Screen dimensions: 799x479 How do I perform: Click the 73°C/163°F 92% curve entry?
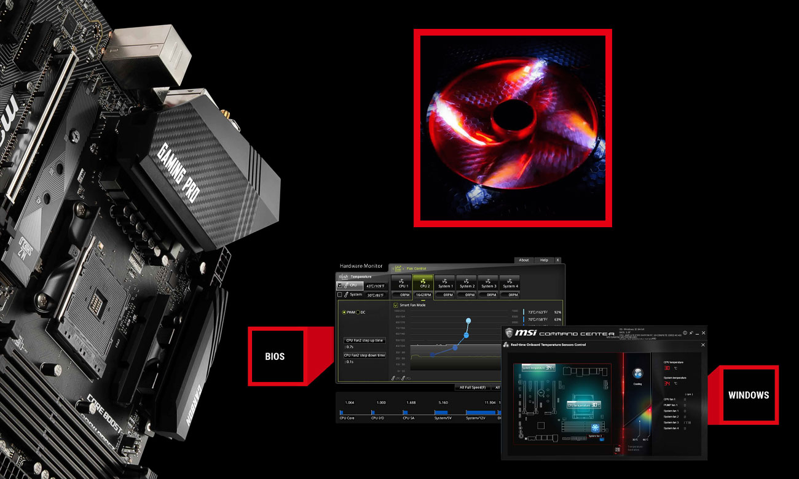click(x=542, y=312)
